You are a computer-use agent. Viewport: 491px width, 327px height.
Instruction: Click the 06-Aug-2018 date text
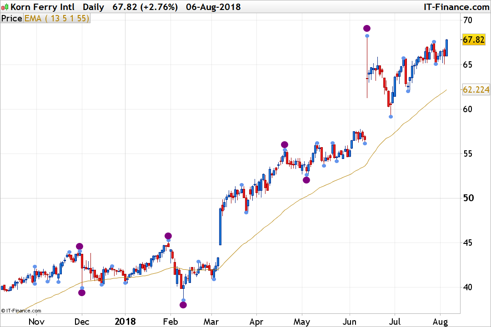click(x=213, y=7)
